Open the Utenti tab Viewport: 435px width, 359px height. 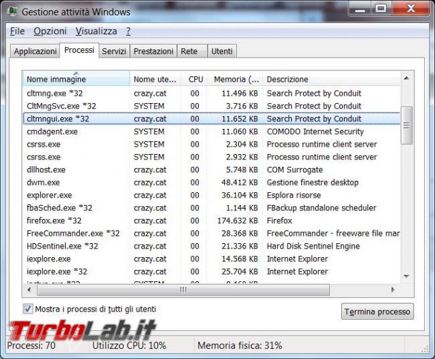[222, 51]
